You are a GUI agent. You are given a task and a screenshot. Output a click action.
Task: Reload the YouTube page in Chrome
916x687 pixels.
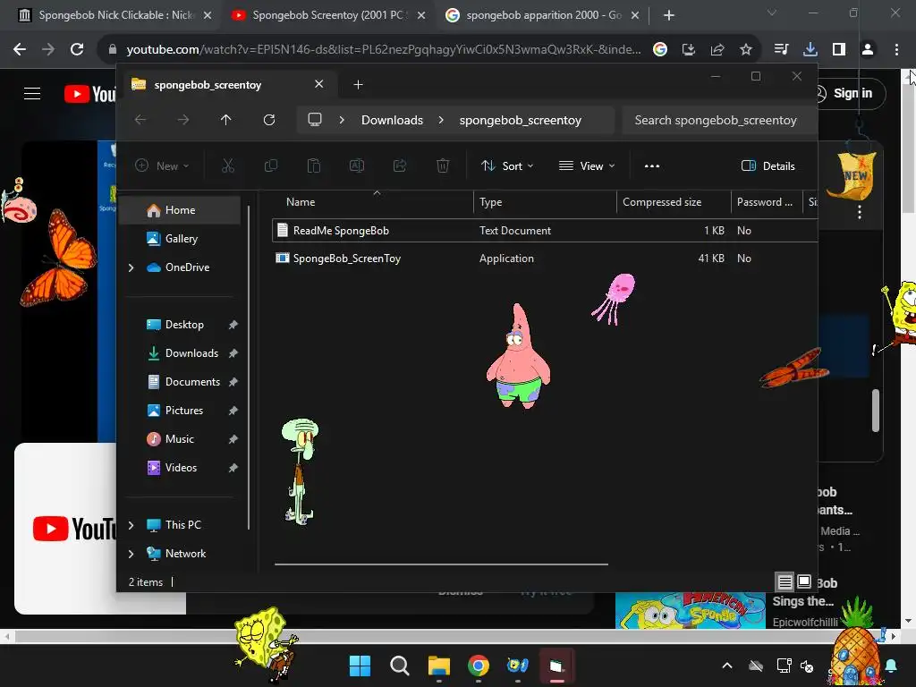pos(77,49)
